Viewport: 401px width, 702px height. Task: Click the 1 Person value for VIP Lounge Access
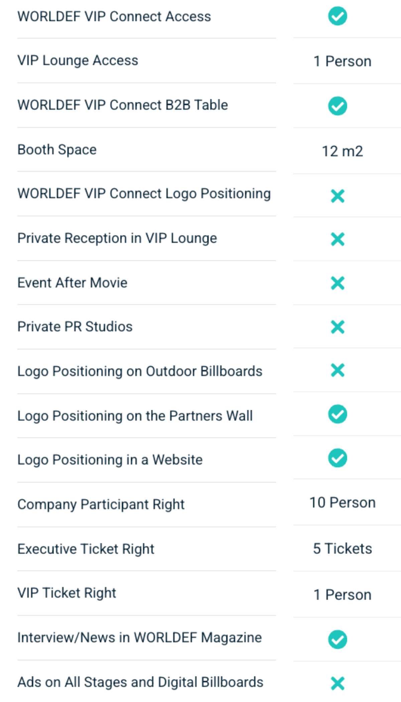[x=343, y=62]
